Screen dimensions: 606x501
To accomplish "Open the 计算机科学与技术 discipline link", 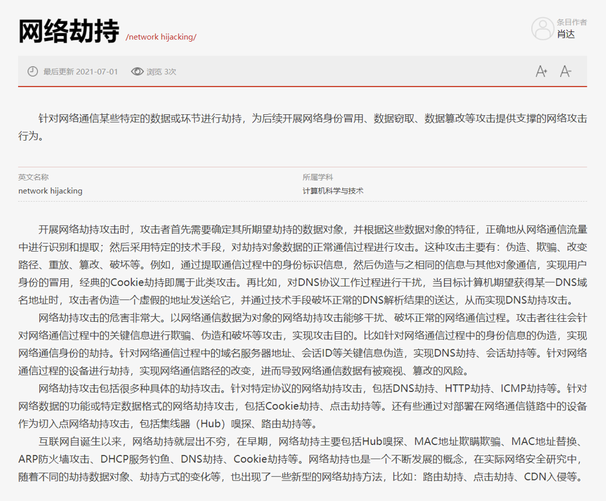I will (x=333, y=191).
